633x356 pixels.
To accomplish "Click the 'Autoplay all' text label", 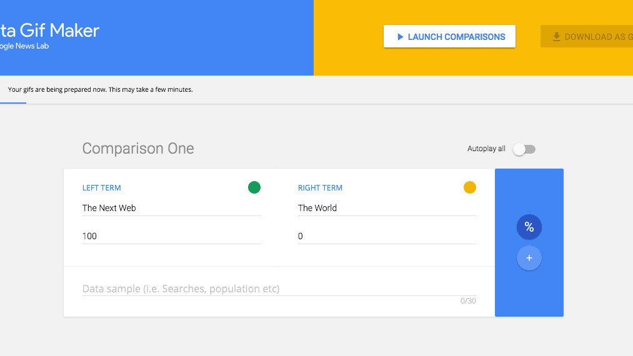I will tap(486, 149).
